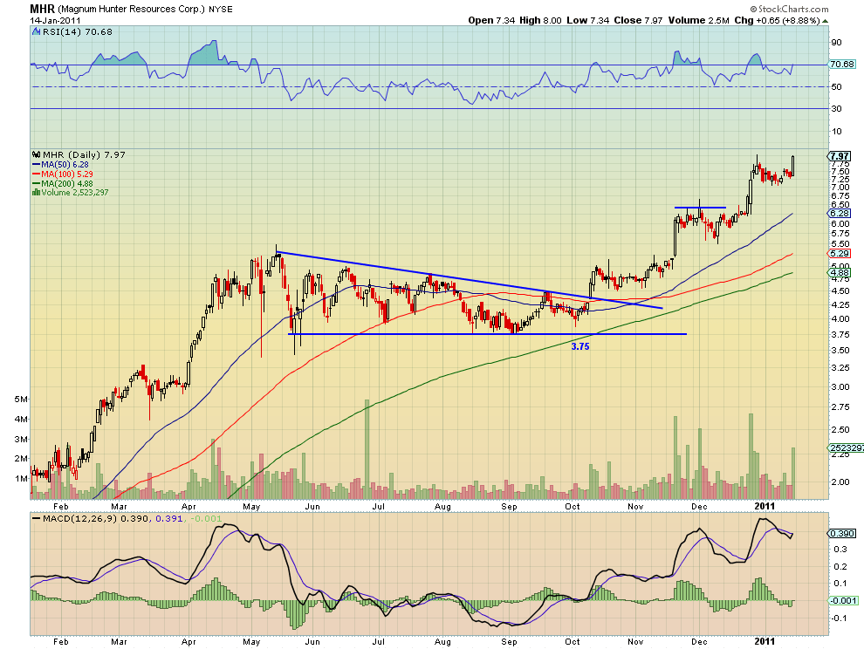Click the Volume 2.5M header value
The width and height of the screenshot is (864, 649).
(x=699, y=20)
